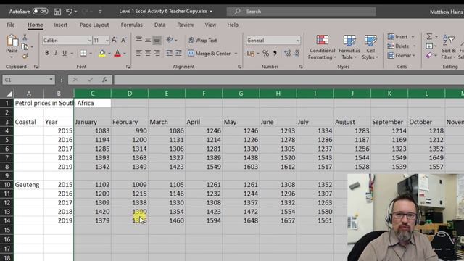Click Decrease Decimal icon
The height and width of the screenshot is (261, 464).
coord(297,53)
